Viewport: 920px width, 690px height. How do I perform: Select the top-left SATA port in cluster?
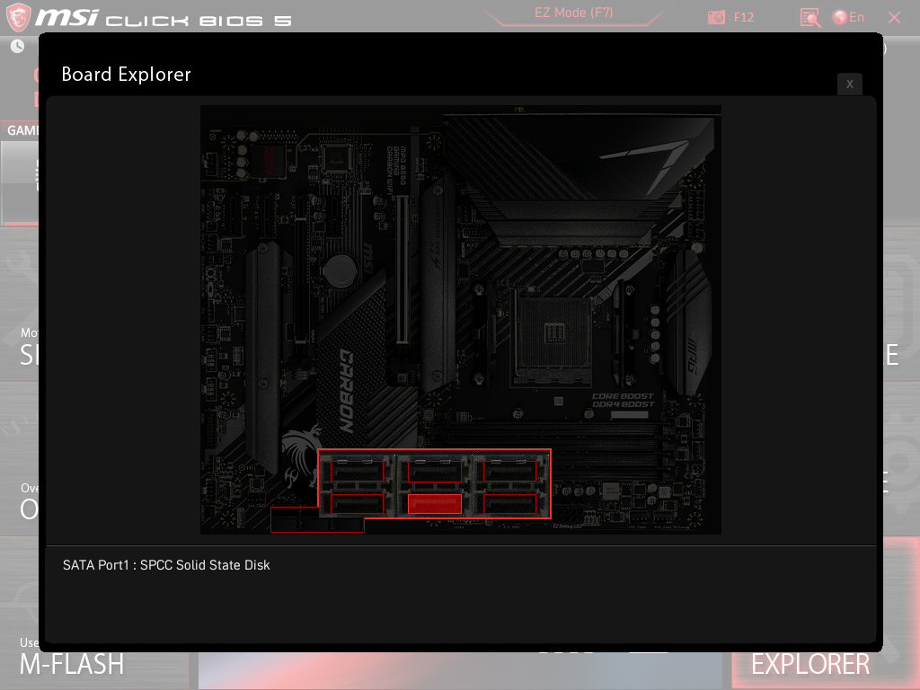pyautogui.click(x=357, y=471)
